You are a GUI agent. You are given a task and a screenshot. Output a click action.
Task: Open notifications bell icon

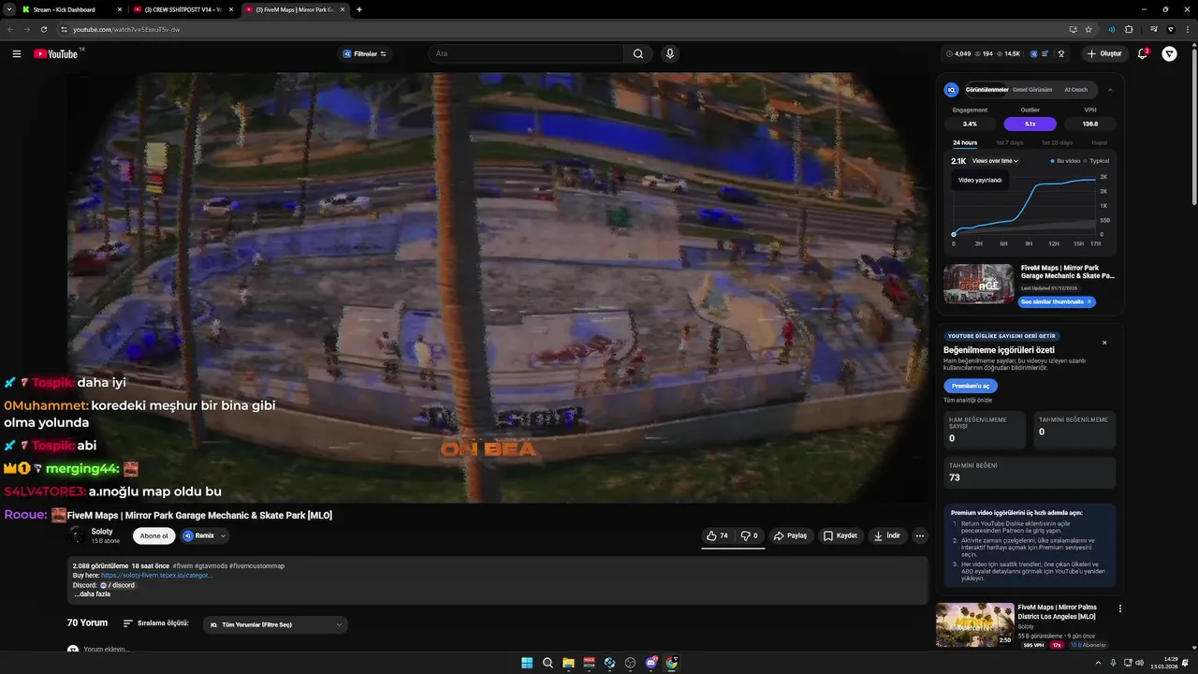point(1142,54)
